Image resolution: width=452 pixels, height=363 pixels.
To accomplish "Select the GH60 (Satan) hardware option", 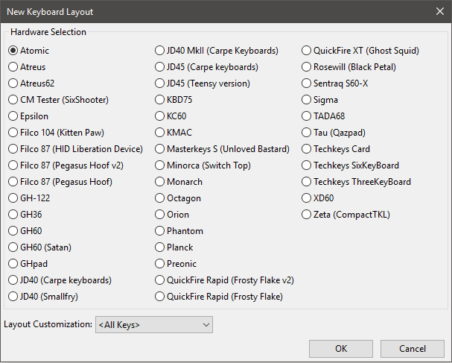I will [x=13, y=247].
